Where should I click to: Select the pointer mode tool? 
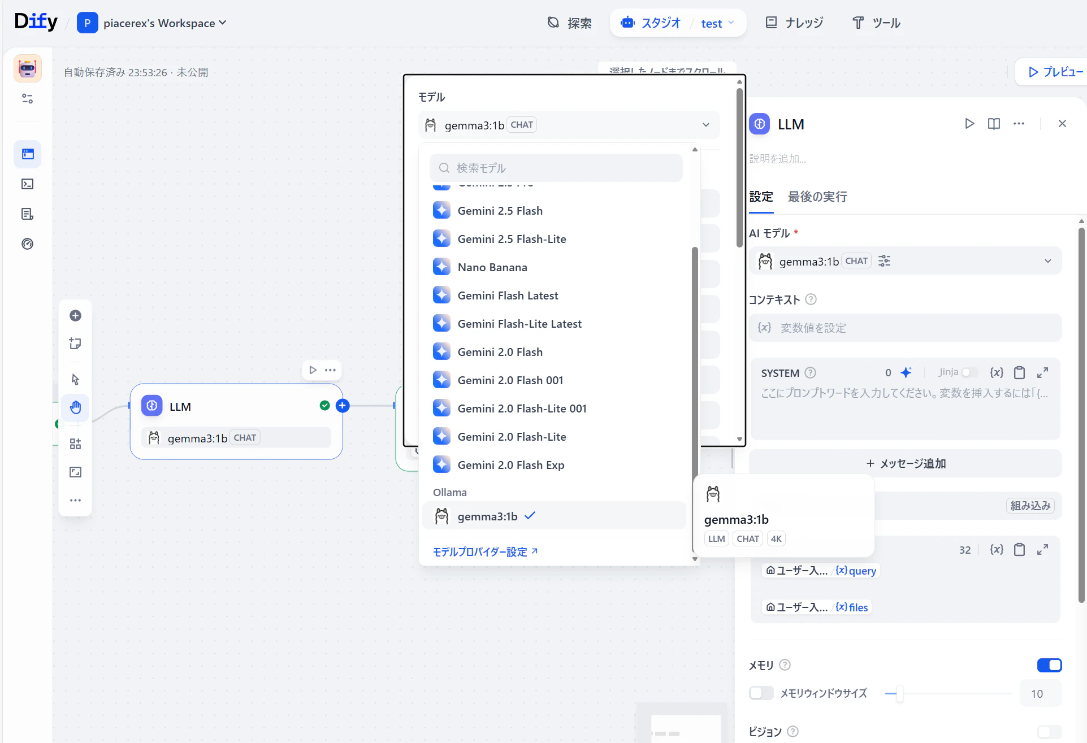(75, 380)
